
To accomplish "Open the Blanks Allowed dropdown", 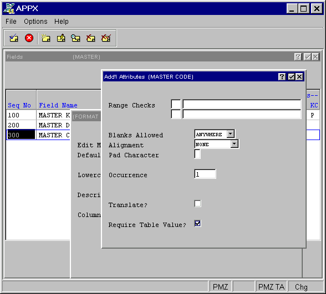I will tap(231, 134).
